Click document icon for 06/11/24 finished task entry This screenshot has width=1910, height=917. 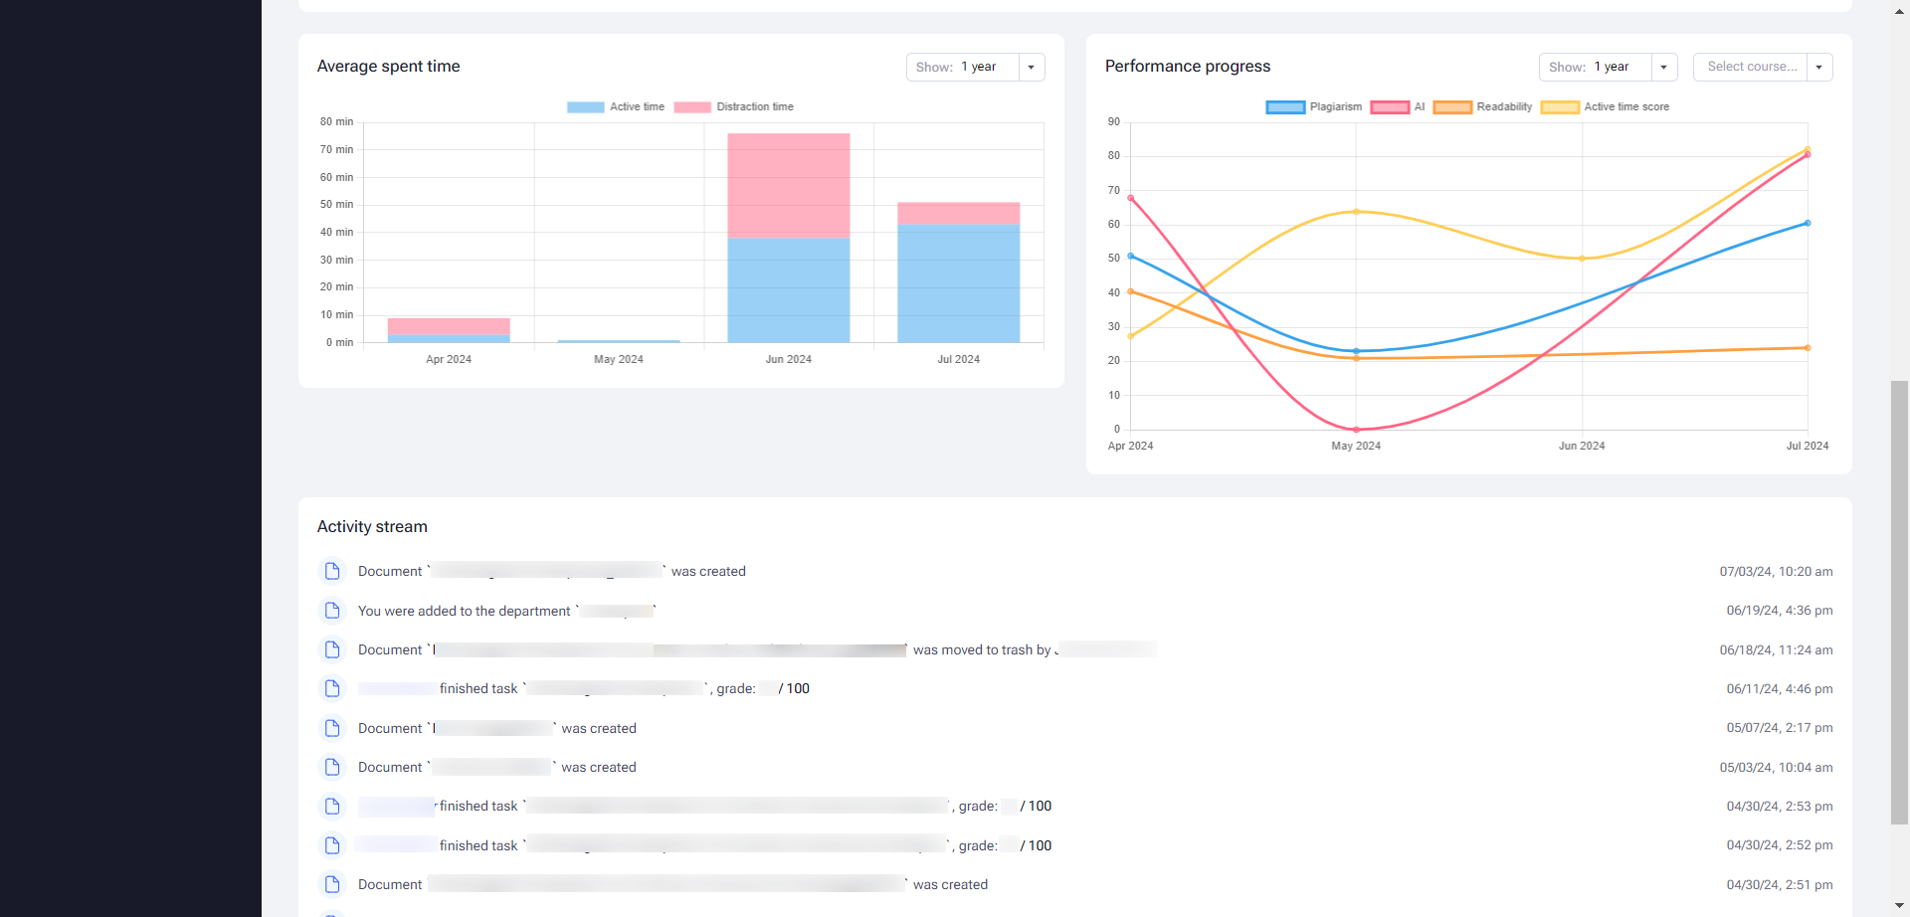click(x=332, y=688)
